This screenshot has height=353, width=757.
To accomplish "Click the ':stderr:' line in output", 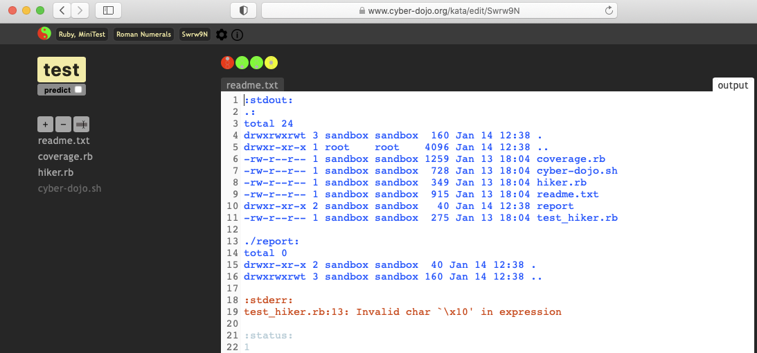I will pos(269,300).
